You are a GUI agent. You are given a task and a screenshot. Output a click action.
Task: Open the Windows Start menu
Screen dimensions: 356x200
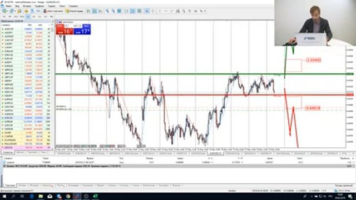coord(4,196)
